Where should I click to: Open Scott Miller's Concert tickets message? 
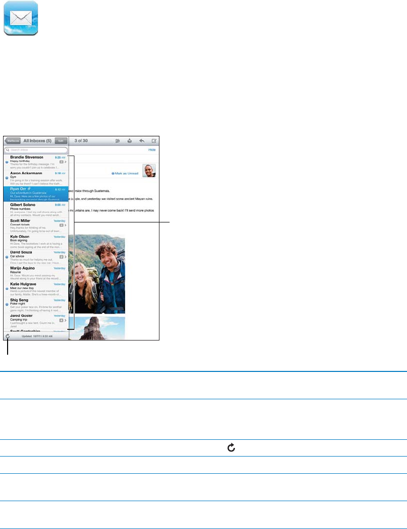(36, 225)
